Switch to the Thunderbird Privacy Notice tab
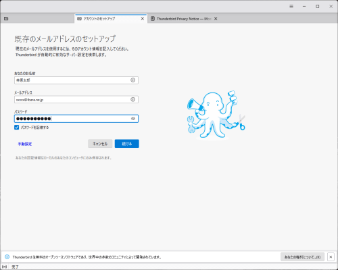338x270 pixels. 183,19
